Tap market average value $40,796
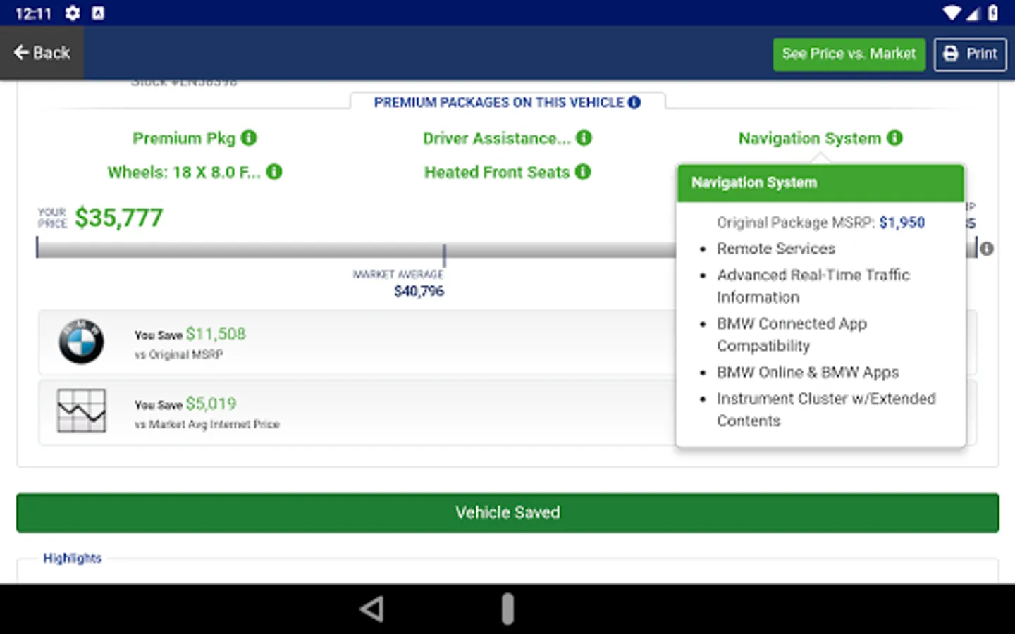This screenshot has width=1015, height=634. pos(419,292)
